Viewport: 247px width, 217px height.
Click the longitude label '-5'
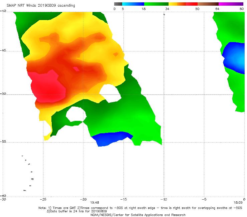[x=204, y=199]
